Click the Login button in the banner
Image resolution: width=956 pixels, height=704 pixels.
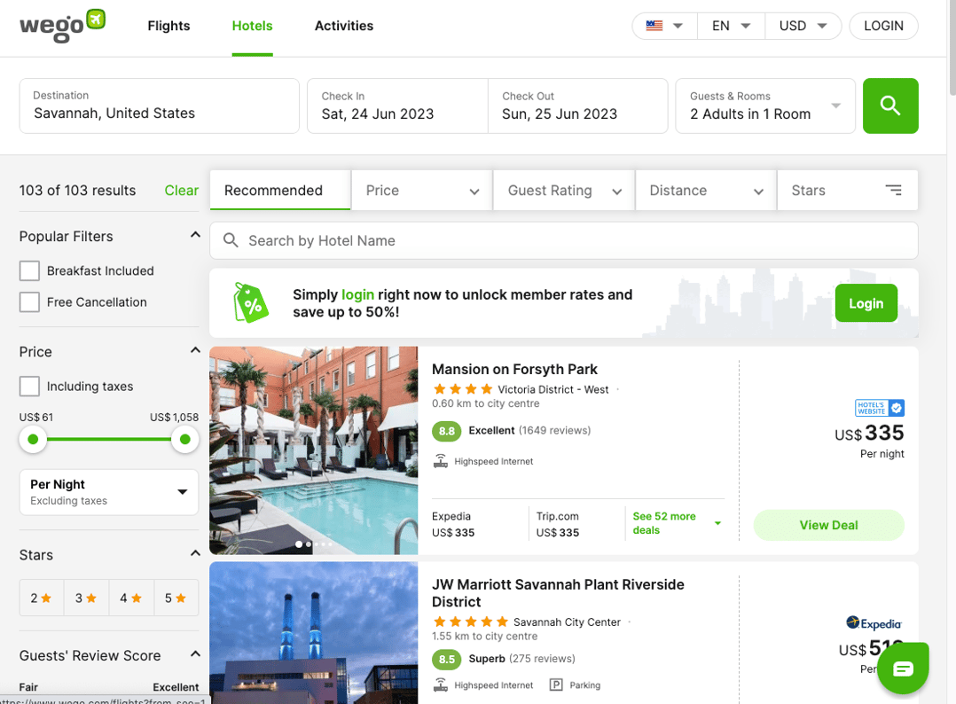[x=866, y=302]
